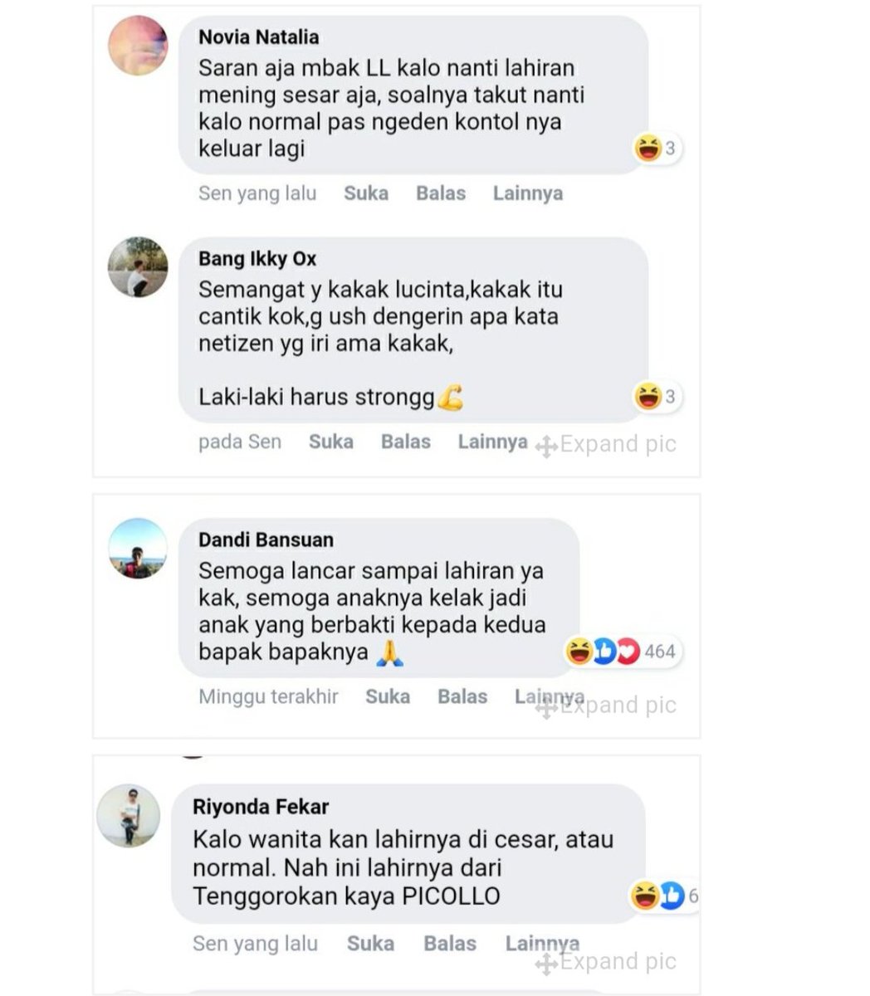Open Bang Ikky Ox's avatar
This screenshot has height=996, width=870.
138,266
